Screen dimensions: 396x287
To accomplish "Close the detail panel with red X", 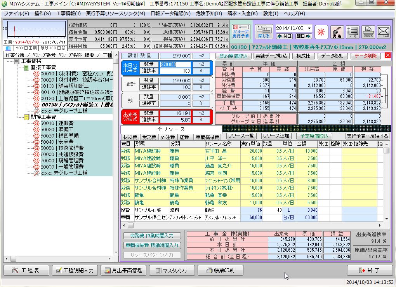I will pos(387,56).
